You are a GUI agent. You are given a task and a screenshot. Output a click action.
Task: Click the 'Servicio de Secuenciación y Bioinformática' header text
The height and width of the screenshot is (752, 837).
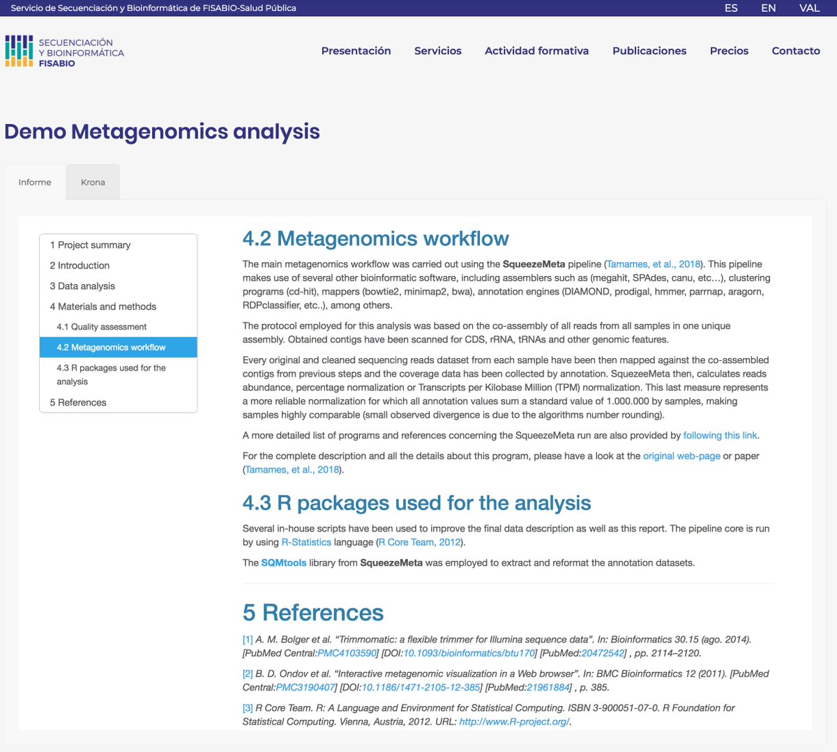click(x=153, y=8)
